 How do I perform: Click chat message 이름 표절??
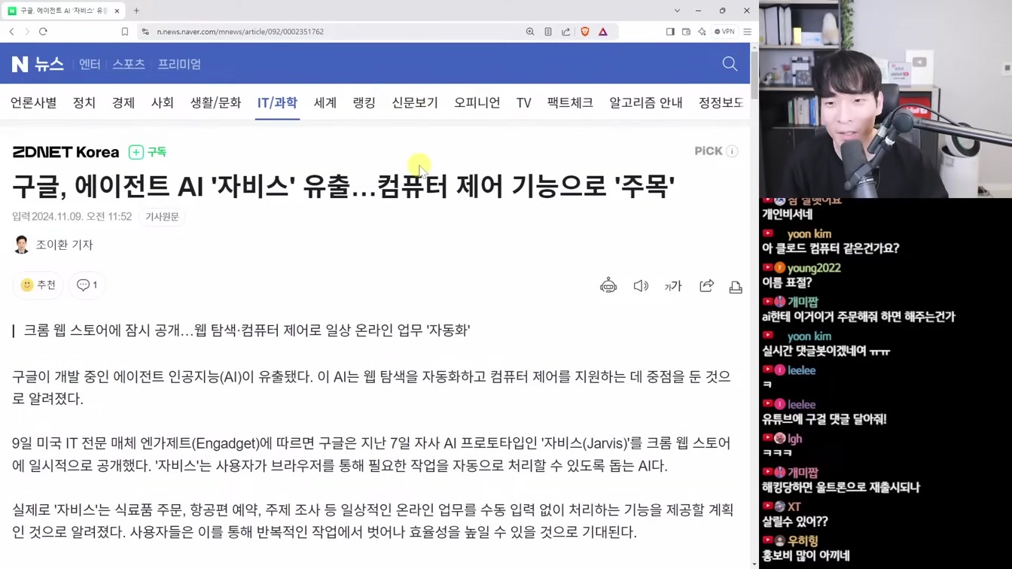[787, 283]
